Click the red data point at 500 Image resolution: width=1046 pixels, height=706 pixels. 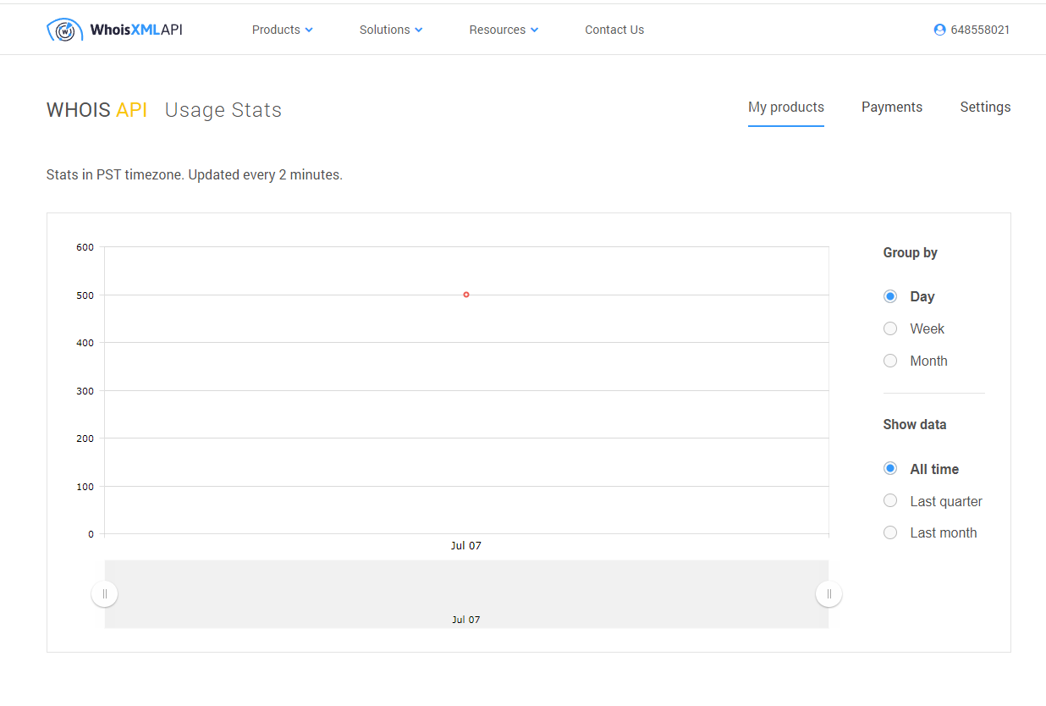pos(466,295)
